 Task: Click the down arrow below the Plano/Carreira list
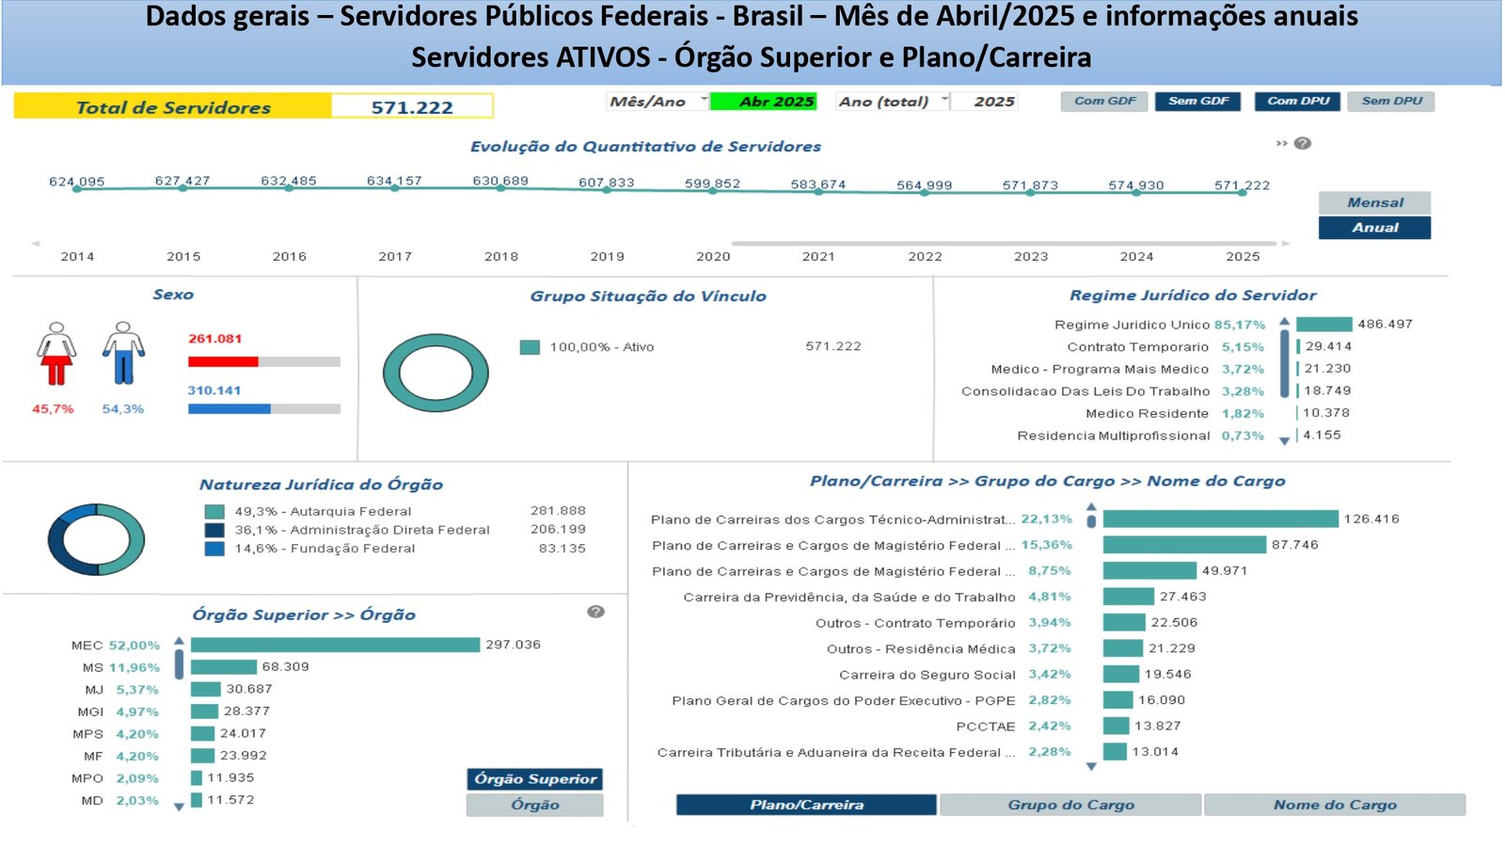[1091, 767]
